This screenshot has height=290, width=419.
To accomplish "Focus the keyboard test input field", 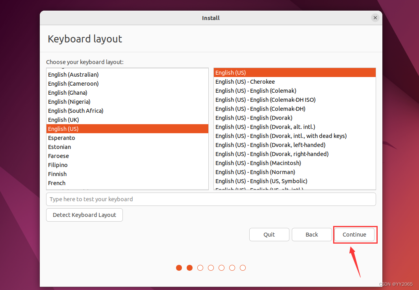I will pyautogui.click(x=211, y=199).
